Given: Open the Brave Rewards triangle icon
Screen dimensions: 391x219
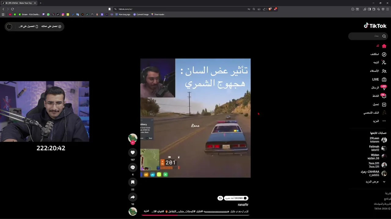Looking at the screenshot, I should pos(275,9).
